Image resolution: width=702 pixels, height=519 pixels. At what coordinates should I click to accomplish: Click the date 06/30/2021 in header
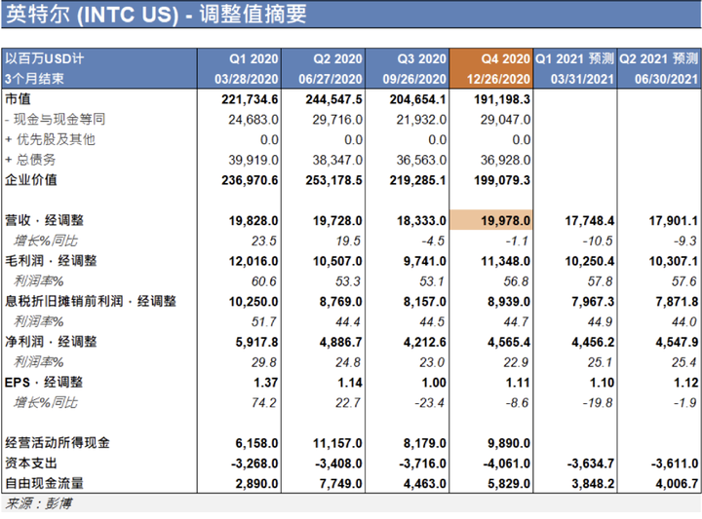pos(667,79)
